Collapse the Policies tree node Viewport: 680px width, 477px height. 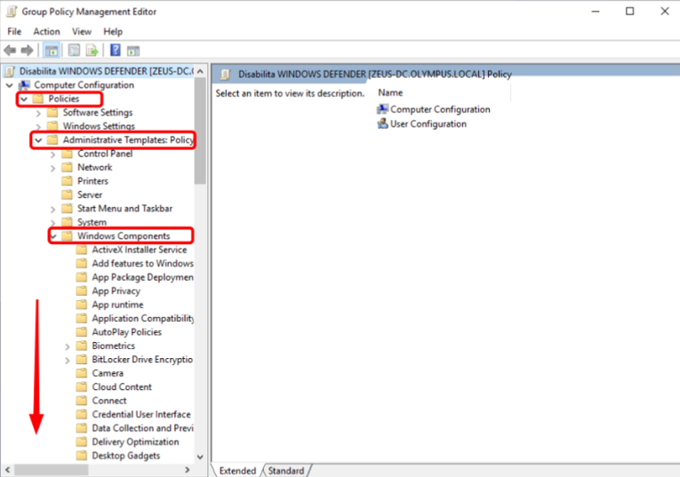(x=24, y=99)
